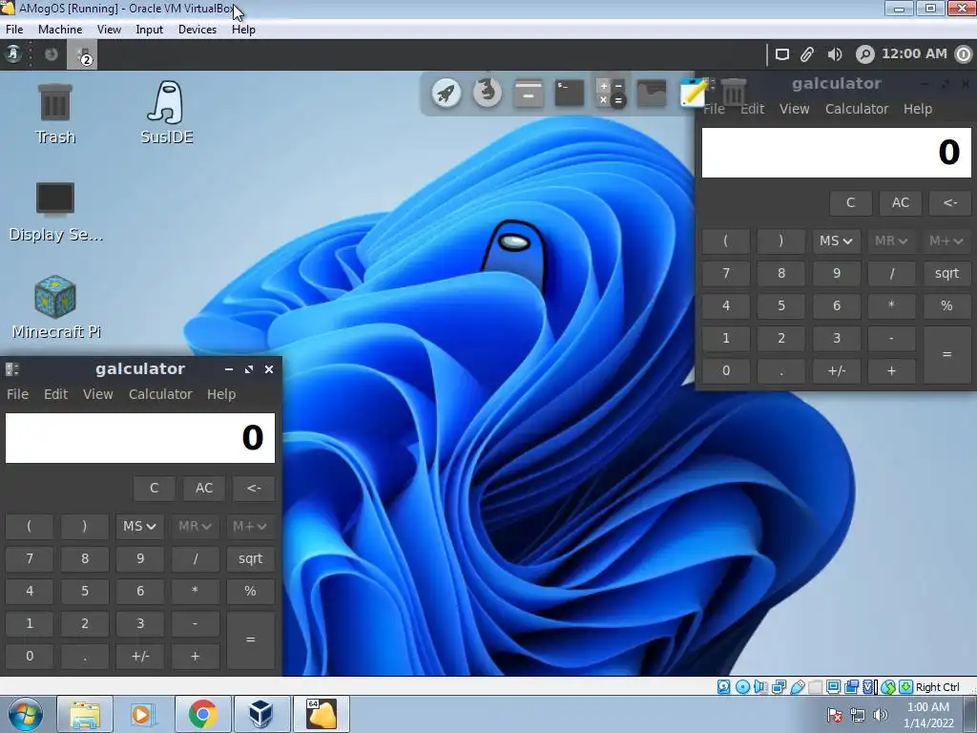Viewport: 977px width, 733px height.
Task: Click the = button in right galculator
Action: 947,354
